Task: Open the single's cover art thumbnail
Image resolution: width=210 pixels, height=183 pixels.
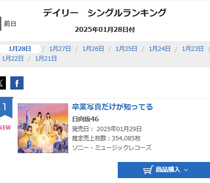Action: click(x=43, y=128)
